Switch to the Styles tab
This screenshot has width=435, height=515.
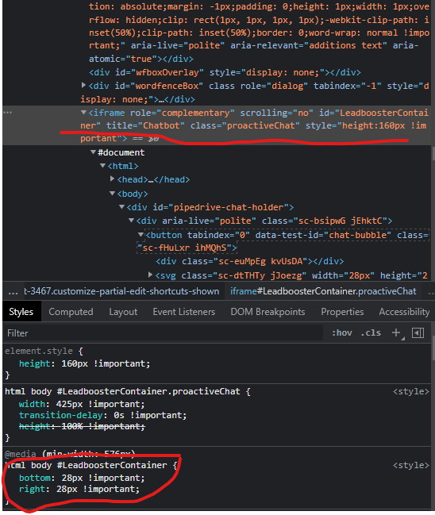21,312
